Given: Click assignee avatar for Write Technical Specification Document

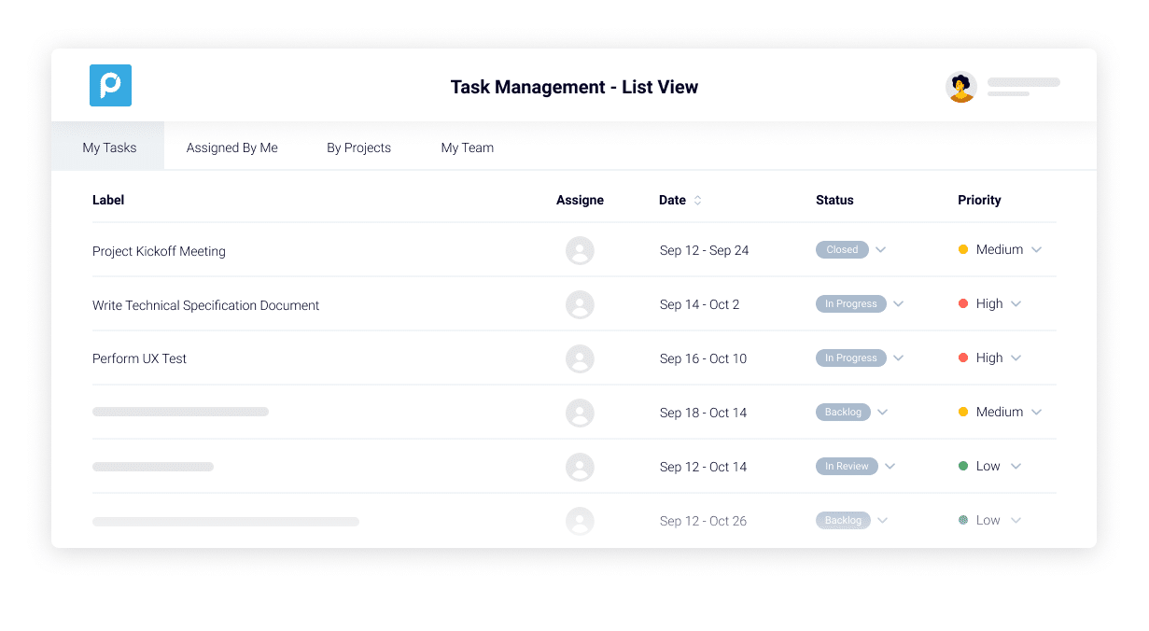Looking at the screenshot, I should pos(580,304).
